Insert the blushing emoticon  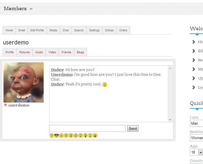tap(66, 135)
